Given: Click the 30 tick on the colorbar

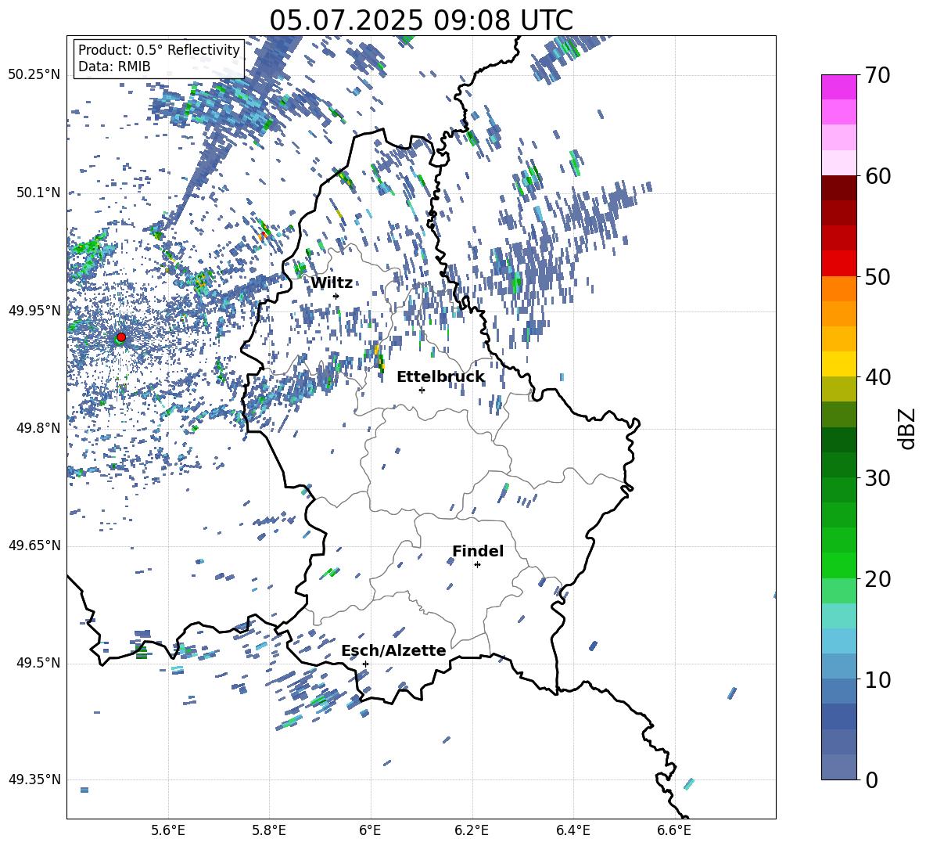Looking at the screenshot, I should point(878,477).
